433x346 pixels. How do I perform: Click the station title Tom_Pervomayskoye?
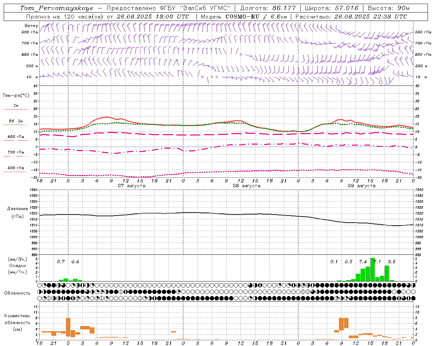click(x=56, y=8)
